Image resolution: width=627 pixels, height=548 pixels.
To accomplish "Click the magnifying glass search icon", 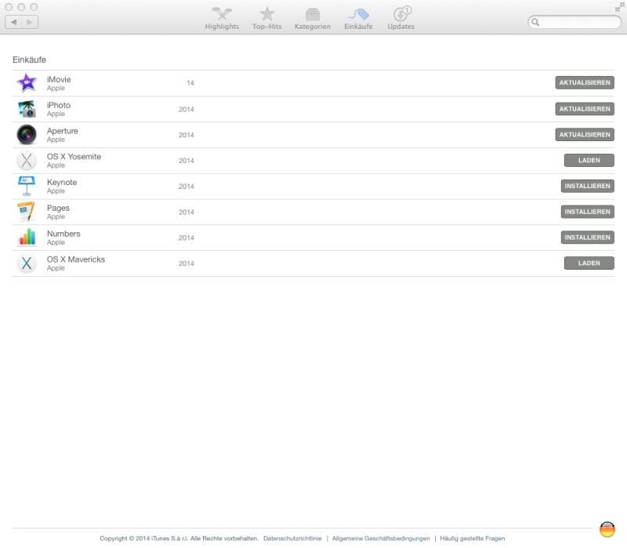I will (x=535, y=23).
